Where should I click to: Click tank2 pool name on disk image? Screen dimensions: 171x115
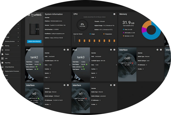(x=34, y=57)
